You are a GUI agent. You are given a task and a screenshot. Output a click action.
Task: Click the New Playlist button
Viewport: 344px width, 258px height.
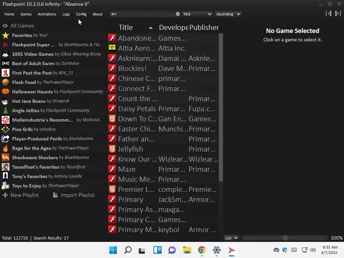tap(20, 195)
